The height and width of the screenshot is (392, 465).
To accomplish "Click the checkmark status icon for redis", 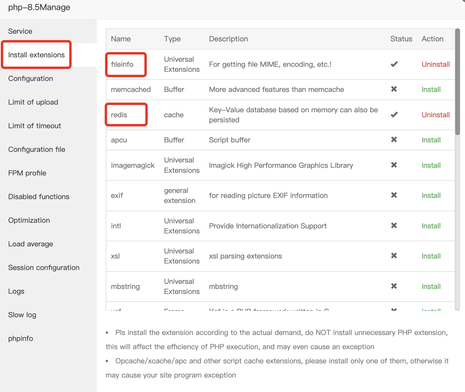I will (x=394, y=115).
